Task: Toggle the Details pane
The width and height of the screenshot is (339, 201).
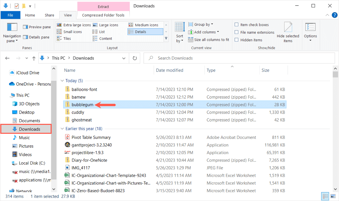Action: (36, 37)
